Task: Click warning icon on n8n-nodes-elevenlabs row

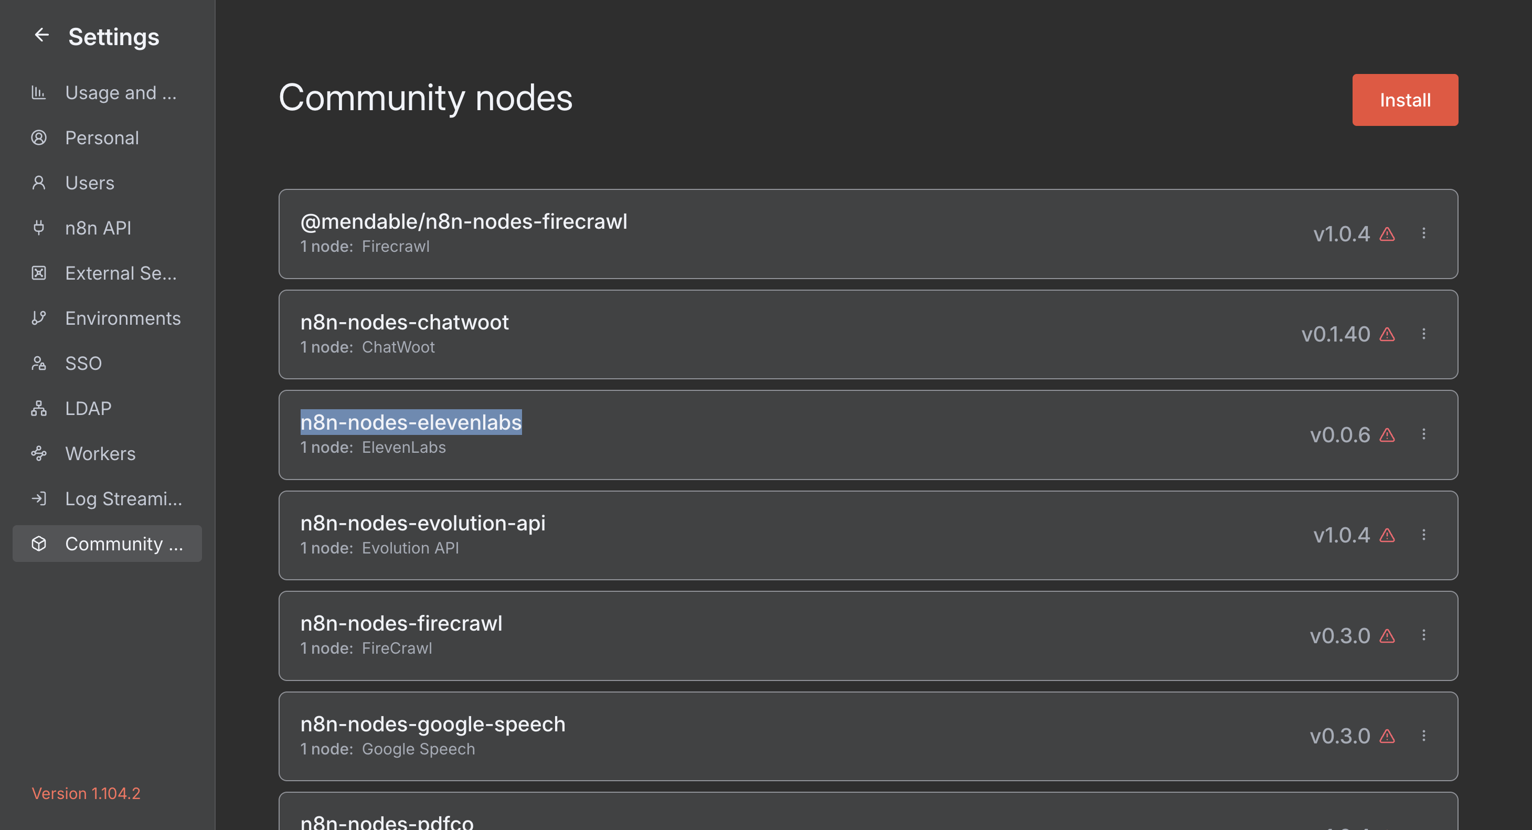Action: pos(1387,435)
